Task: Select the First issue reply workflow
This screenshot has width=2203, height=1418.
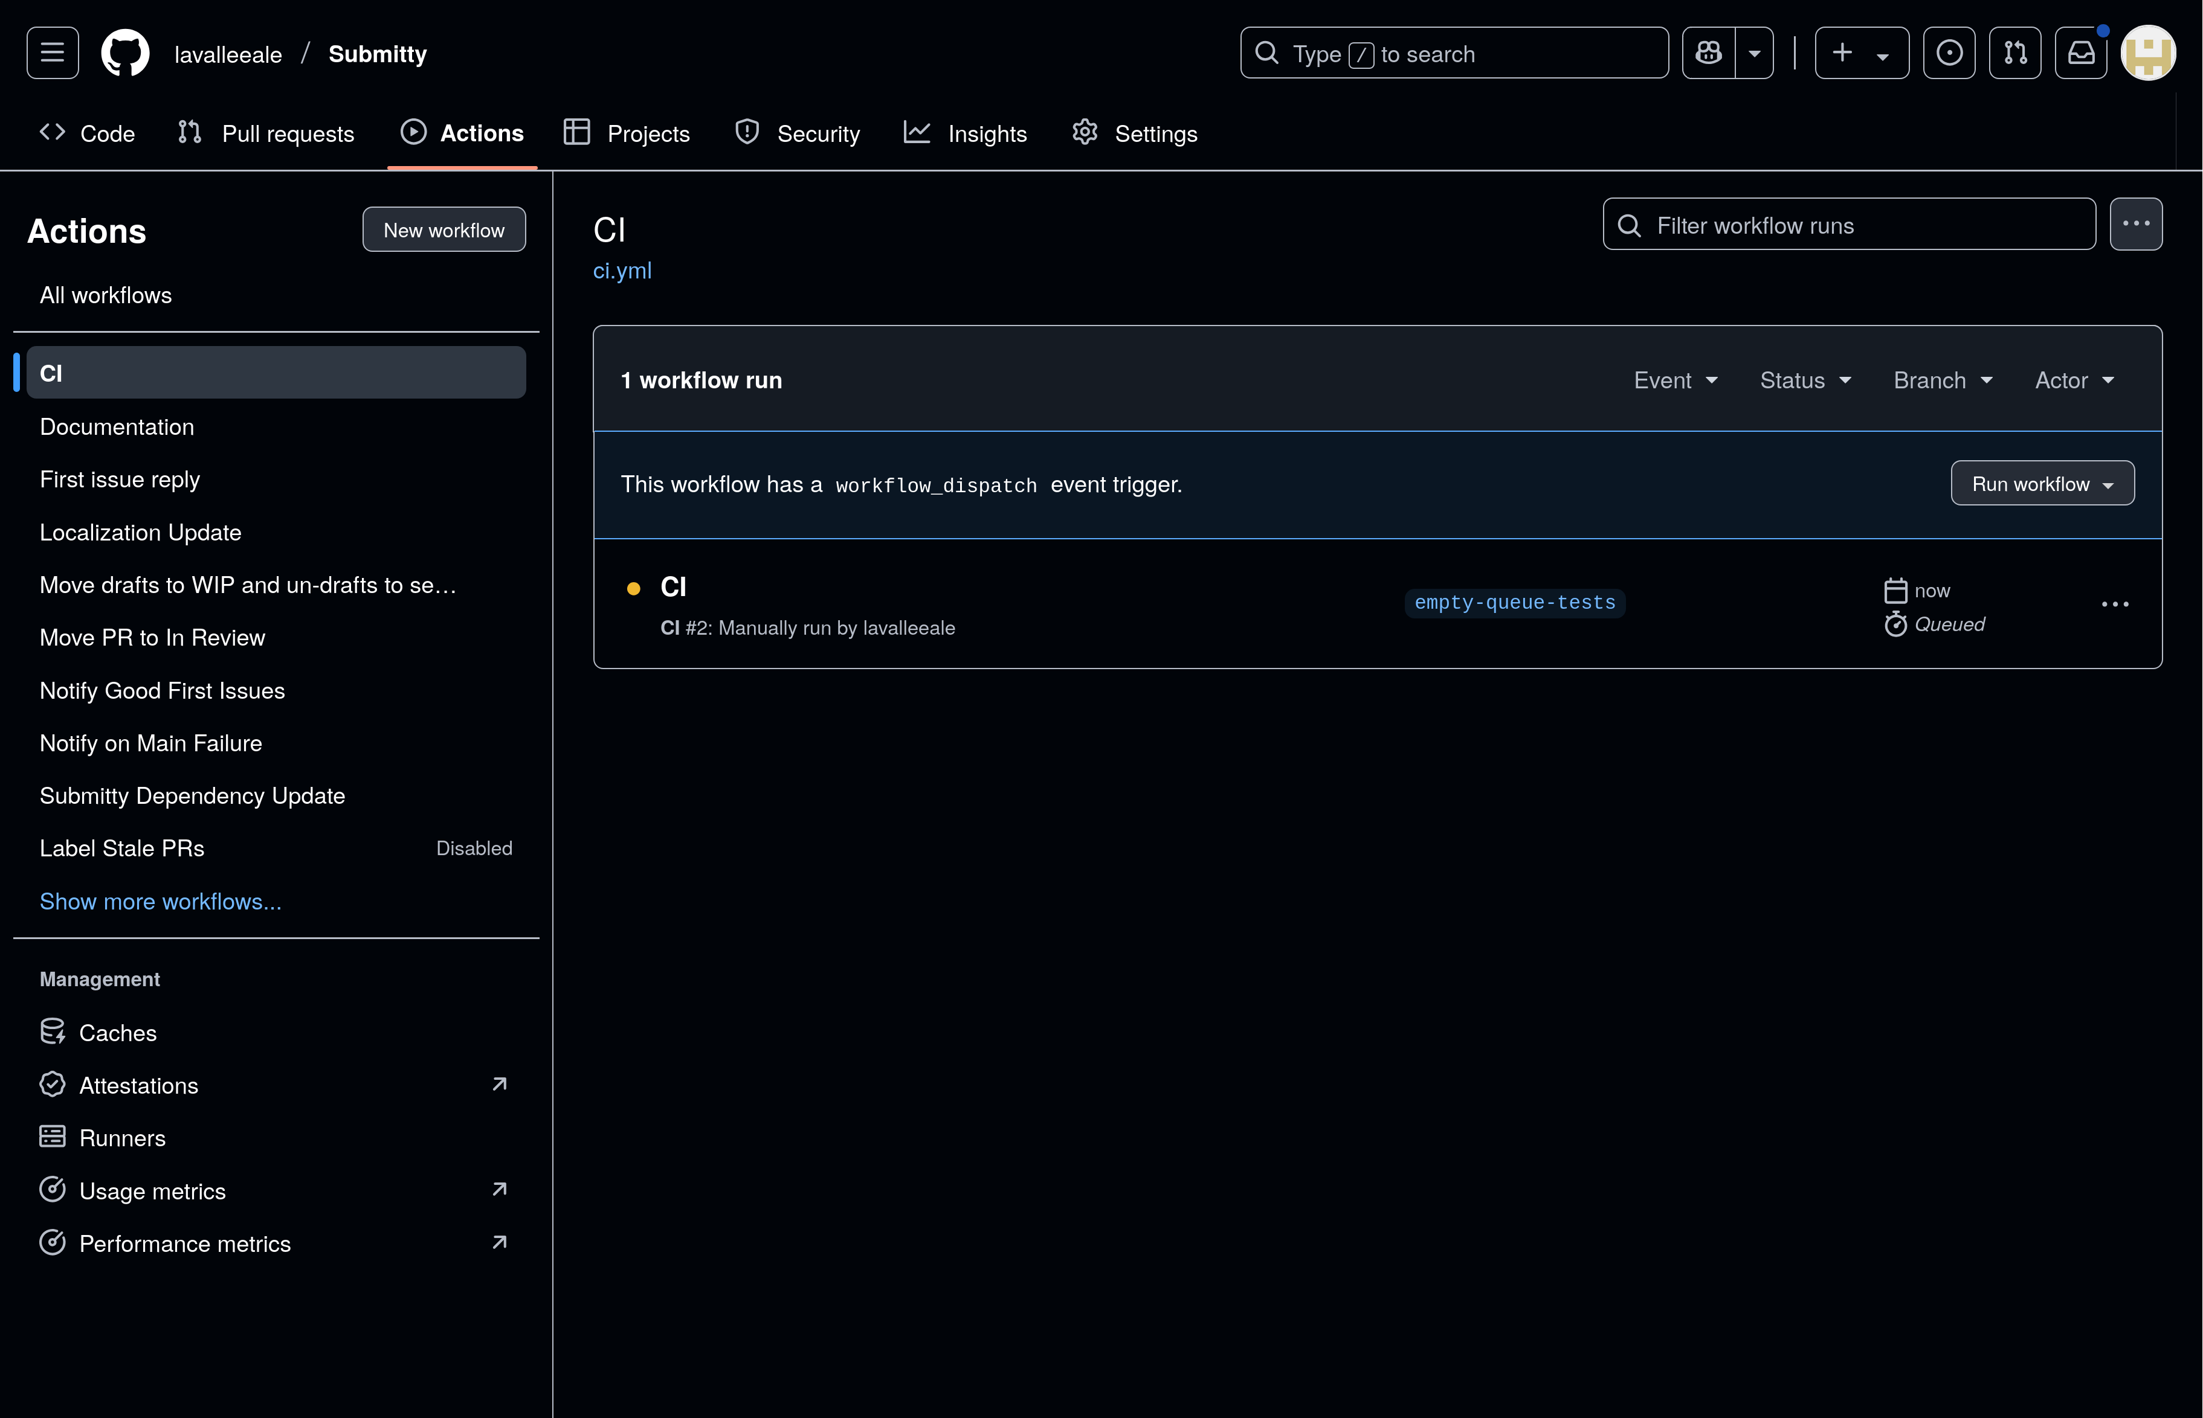Action: tap(276, 479)
